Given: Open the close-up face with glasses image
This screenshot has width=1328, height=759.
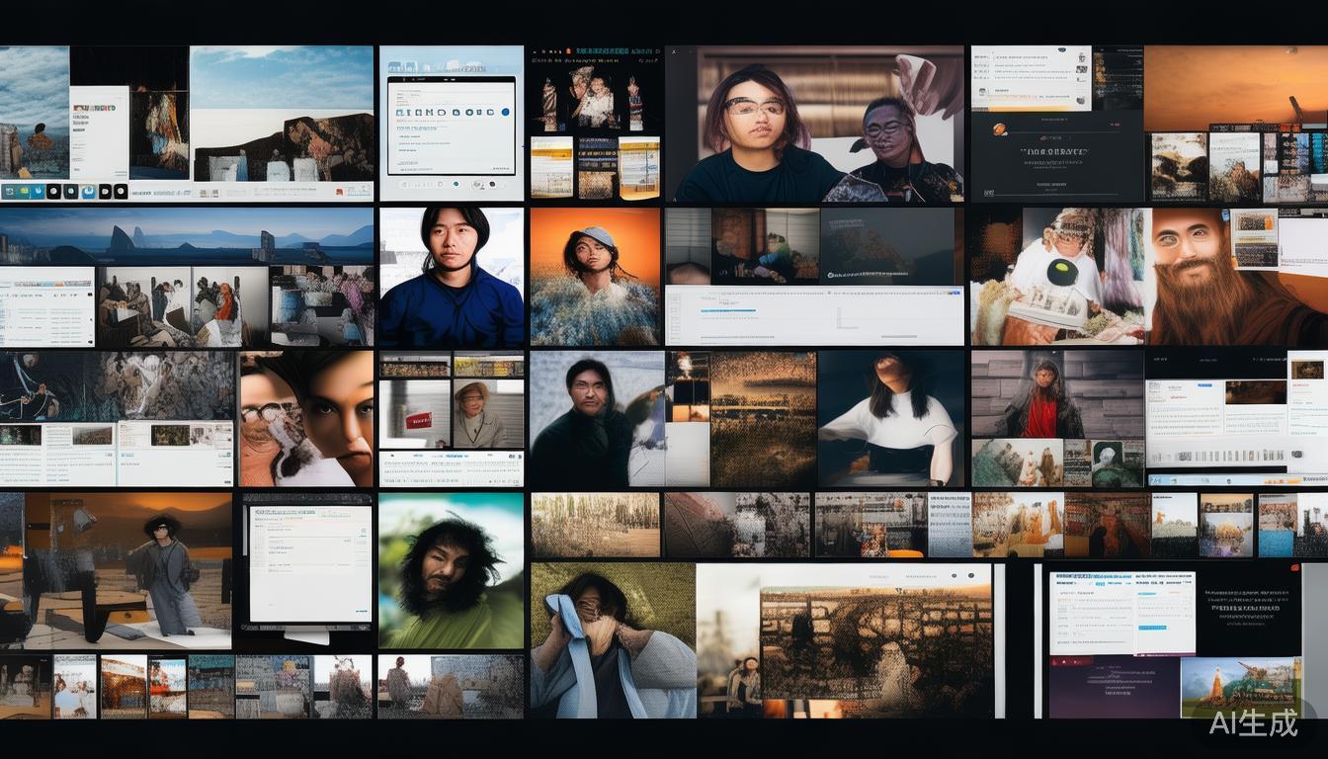Looking at the screenshot, I should click(306, 419).
